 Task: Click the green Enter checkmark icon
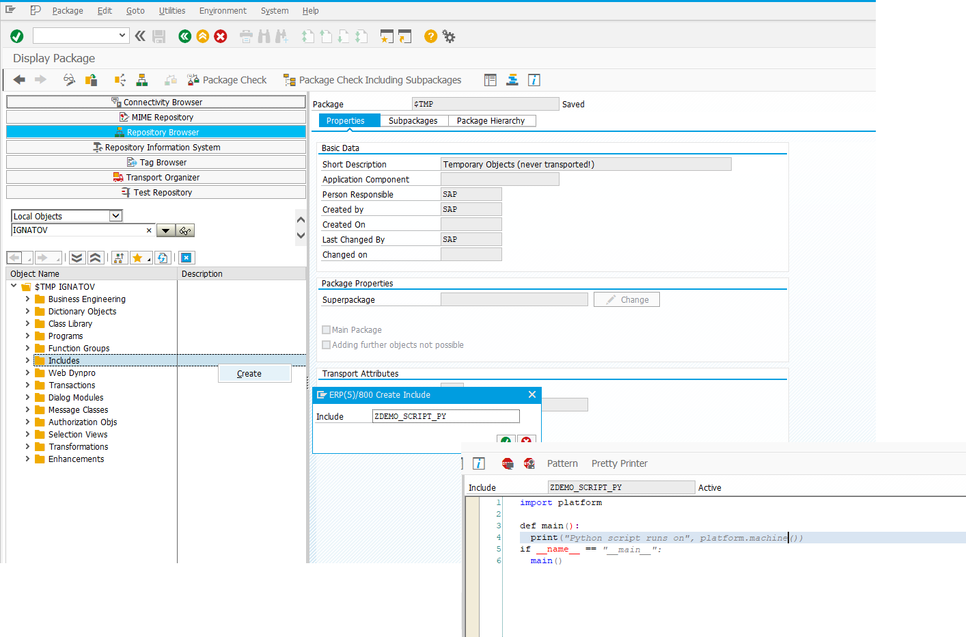click(17, 36)
